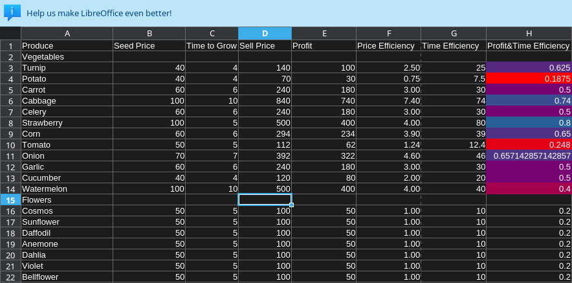The height and width of the screenshot is (283, 572).
Task: Select the 'Produce' header cell
Action: 67,46
